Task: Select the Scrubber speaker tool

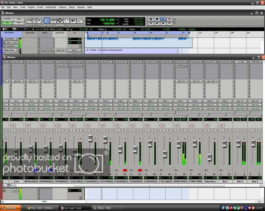Action: (x=73, y=20)
